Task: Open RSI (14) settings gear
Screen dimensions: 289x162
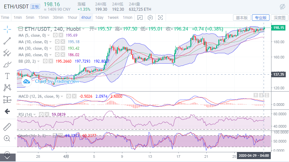Action: 41,114
